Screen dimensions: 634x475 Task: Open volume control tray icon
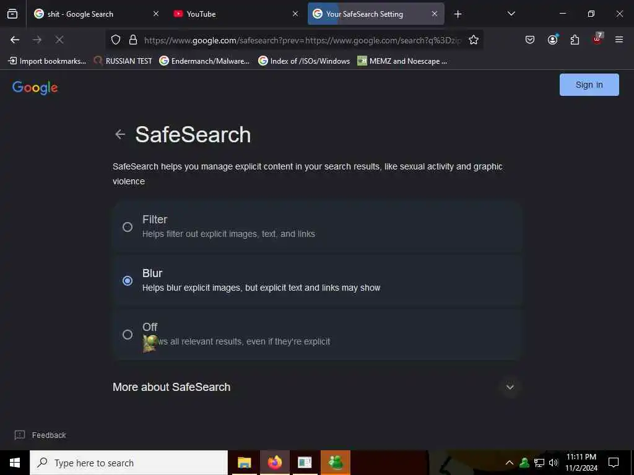[x=553, y=463]
